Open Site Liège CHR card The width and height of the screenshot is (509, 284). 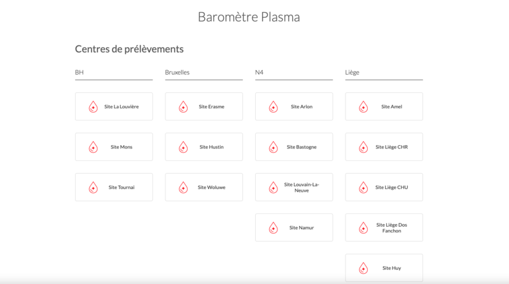pos(384,147)
